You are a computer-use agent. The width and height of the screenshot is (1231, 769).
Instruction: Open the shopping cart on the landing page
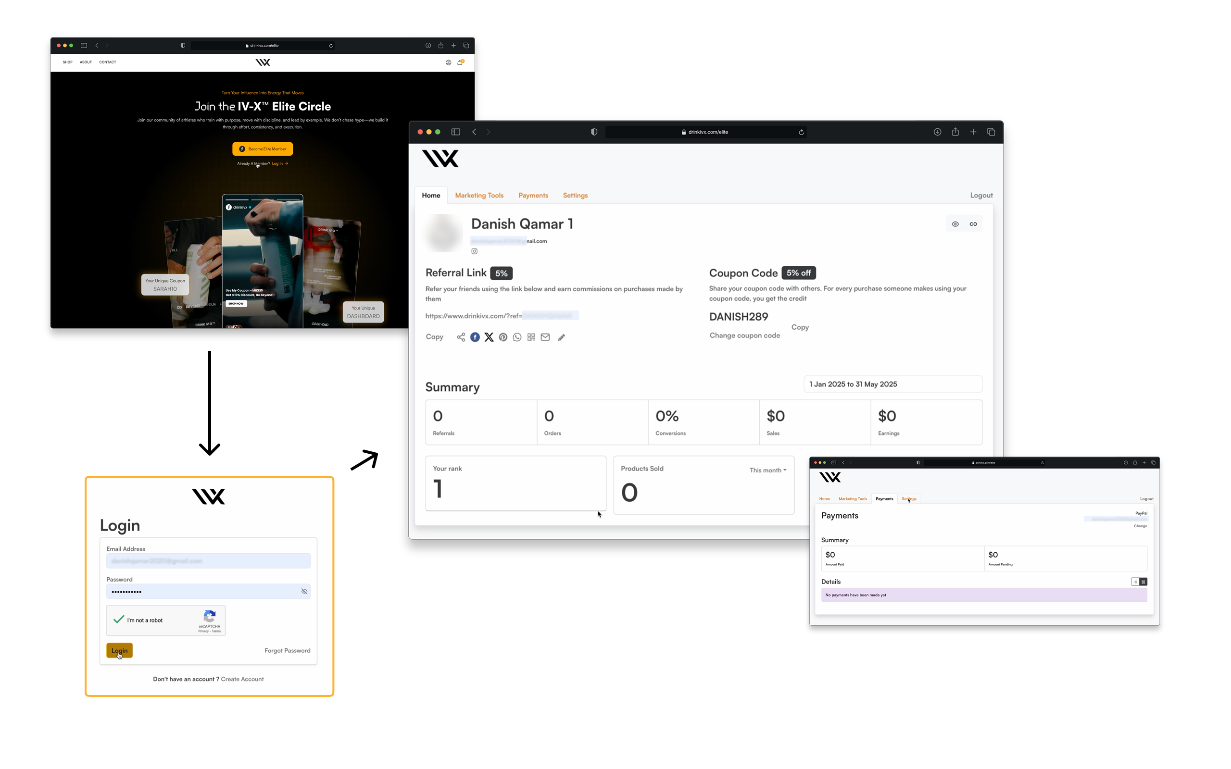coord(460,62)
